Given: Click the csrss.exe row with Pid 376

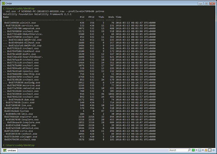Looking at the screenshot, I should [79, 108].
